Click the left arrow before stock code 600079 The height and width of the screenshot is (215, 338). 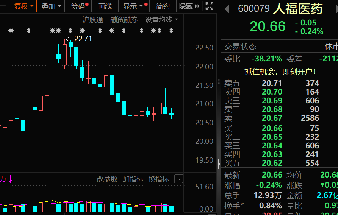(227, 9)
